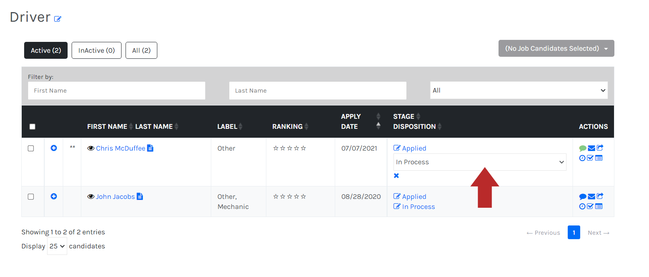Image resolution: width=649 pixels, height=277 pixels.
Task: Share Chris McDuffee using the share arrow icon
Action: [600, 148]
